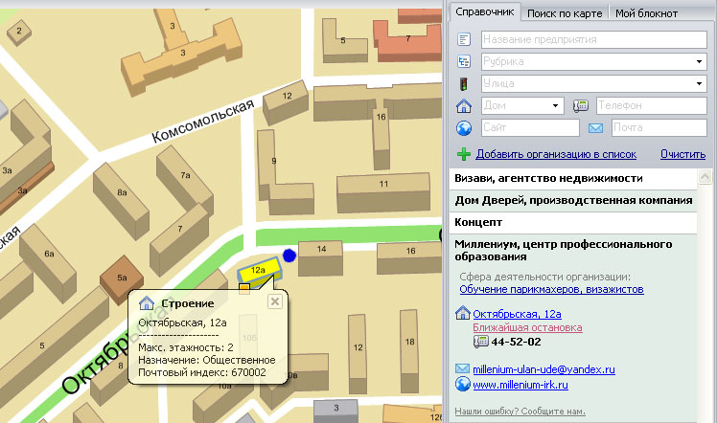This screenshot has width=717, height=423.
Task: Select Миллениум, центр профессионального образования heading
Action: [563, 250]
